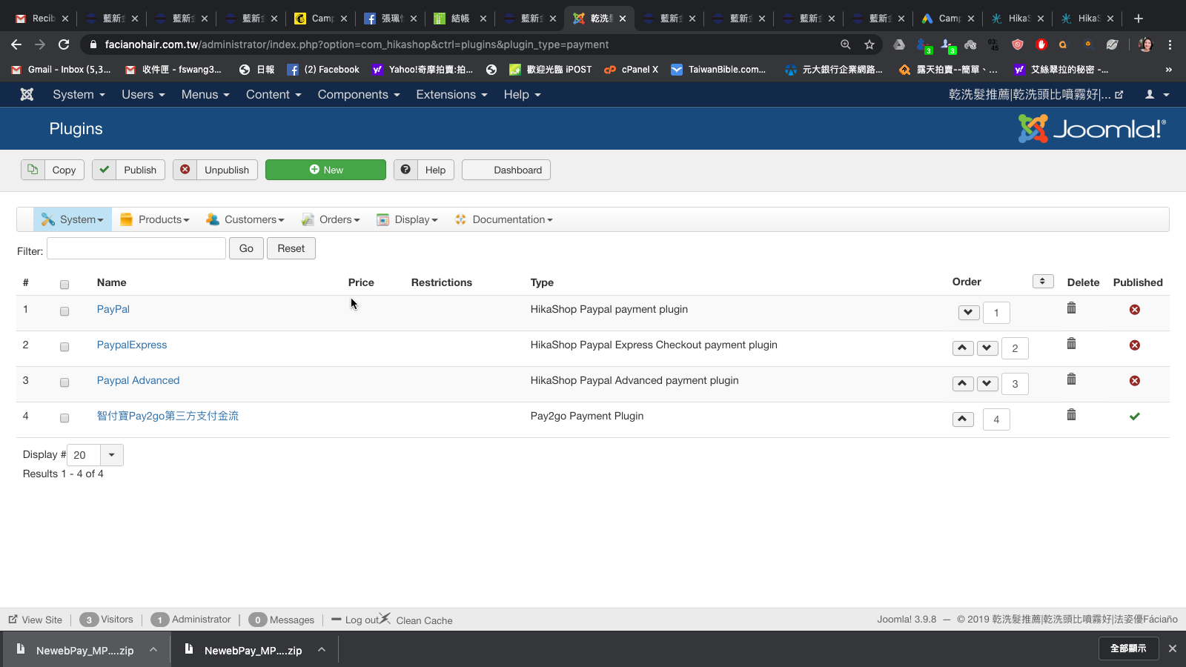Delete the PayPal plugin row via trash icon

pos(1071,308)
